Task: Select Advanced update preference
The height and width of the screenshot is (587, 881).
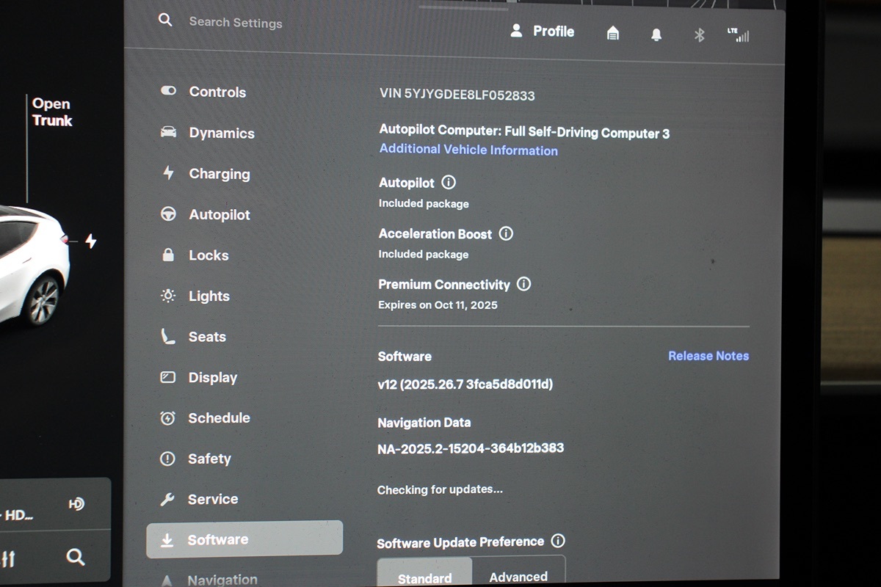Action: pos(518,576)
